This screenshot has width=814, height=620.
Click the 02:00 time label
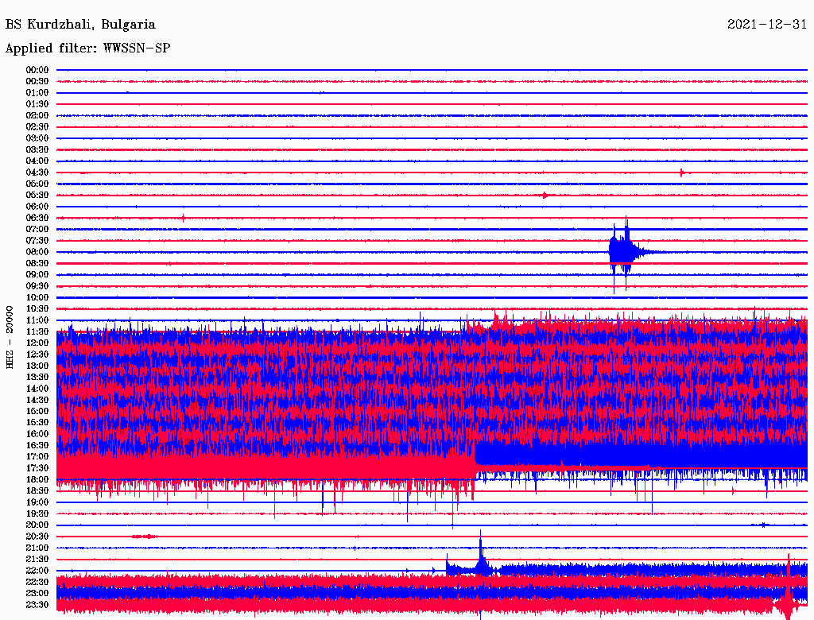[x=37, y=115]
